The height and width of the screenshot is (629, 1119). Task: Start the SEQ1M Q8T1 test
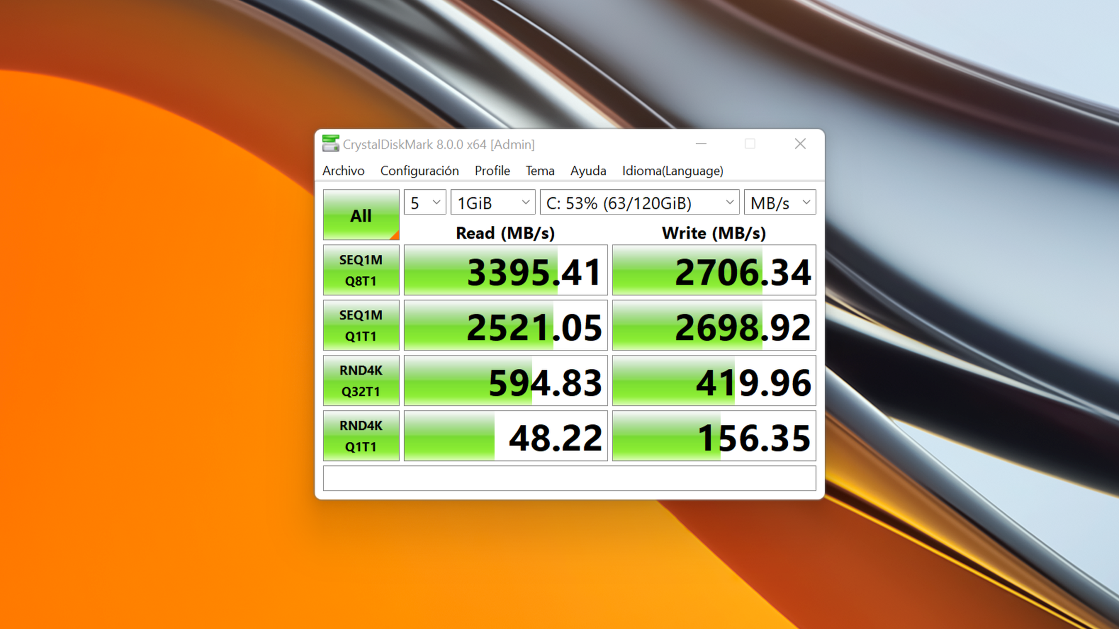360,270
